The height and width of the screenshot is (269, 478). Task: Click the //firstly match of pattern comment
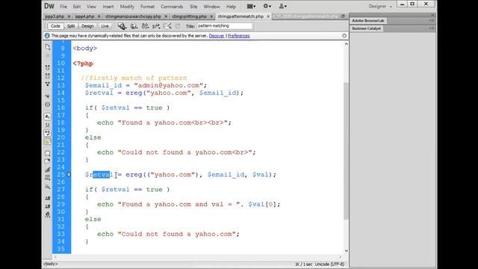134,78
